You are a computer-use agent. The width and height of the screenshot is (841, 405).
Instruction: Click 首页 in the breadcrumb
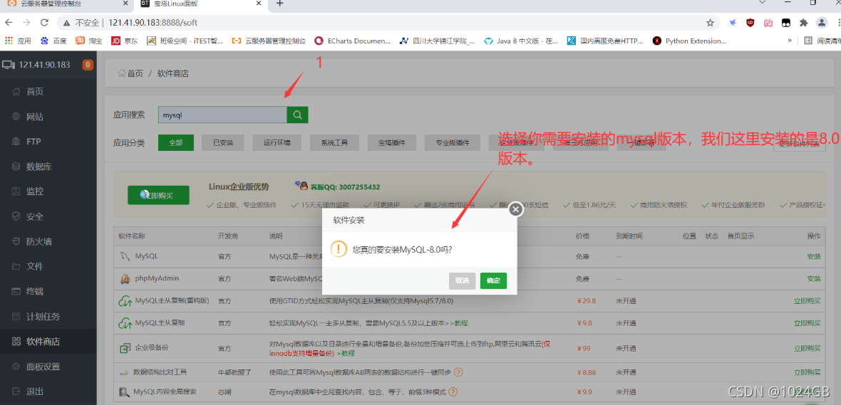(x=135, y=74)
